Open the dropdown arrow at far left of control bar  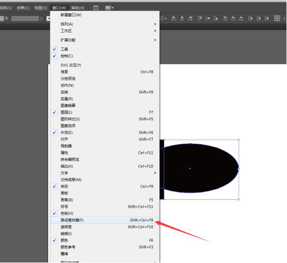[x=6, y=19]
